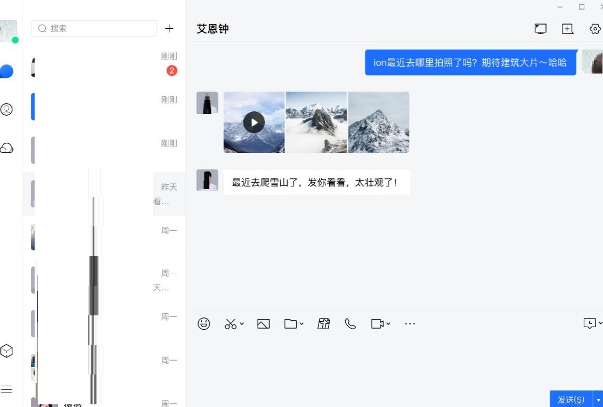Open the middle cloudy mountain photo
The image size is (603, 407).
pyautogui.click(x=316, y=123)
